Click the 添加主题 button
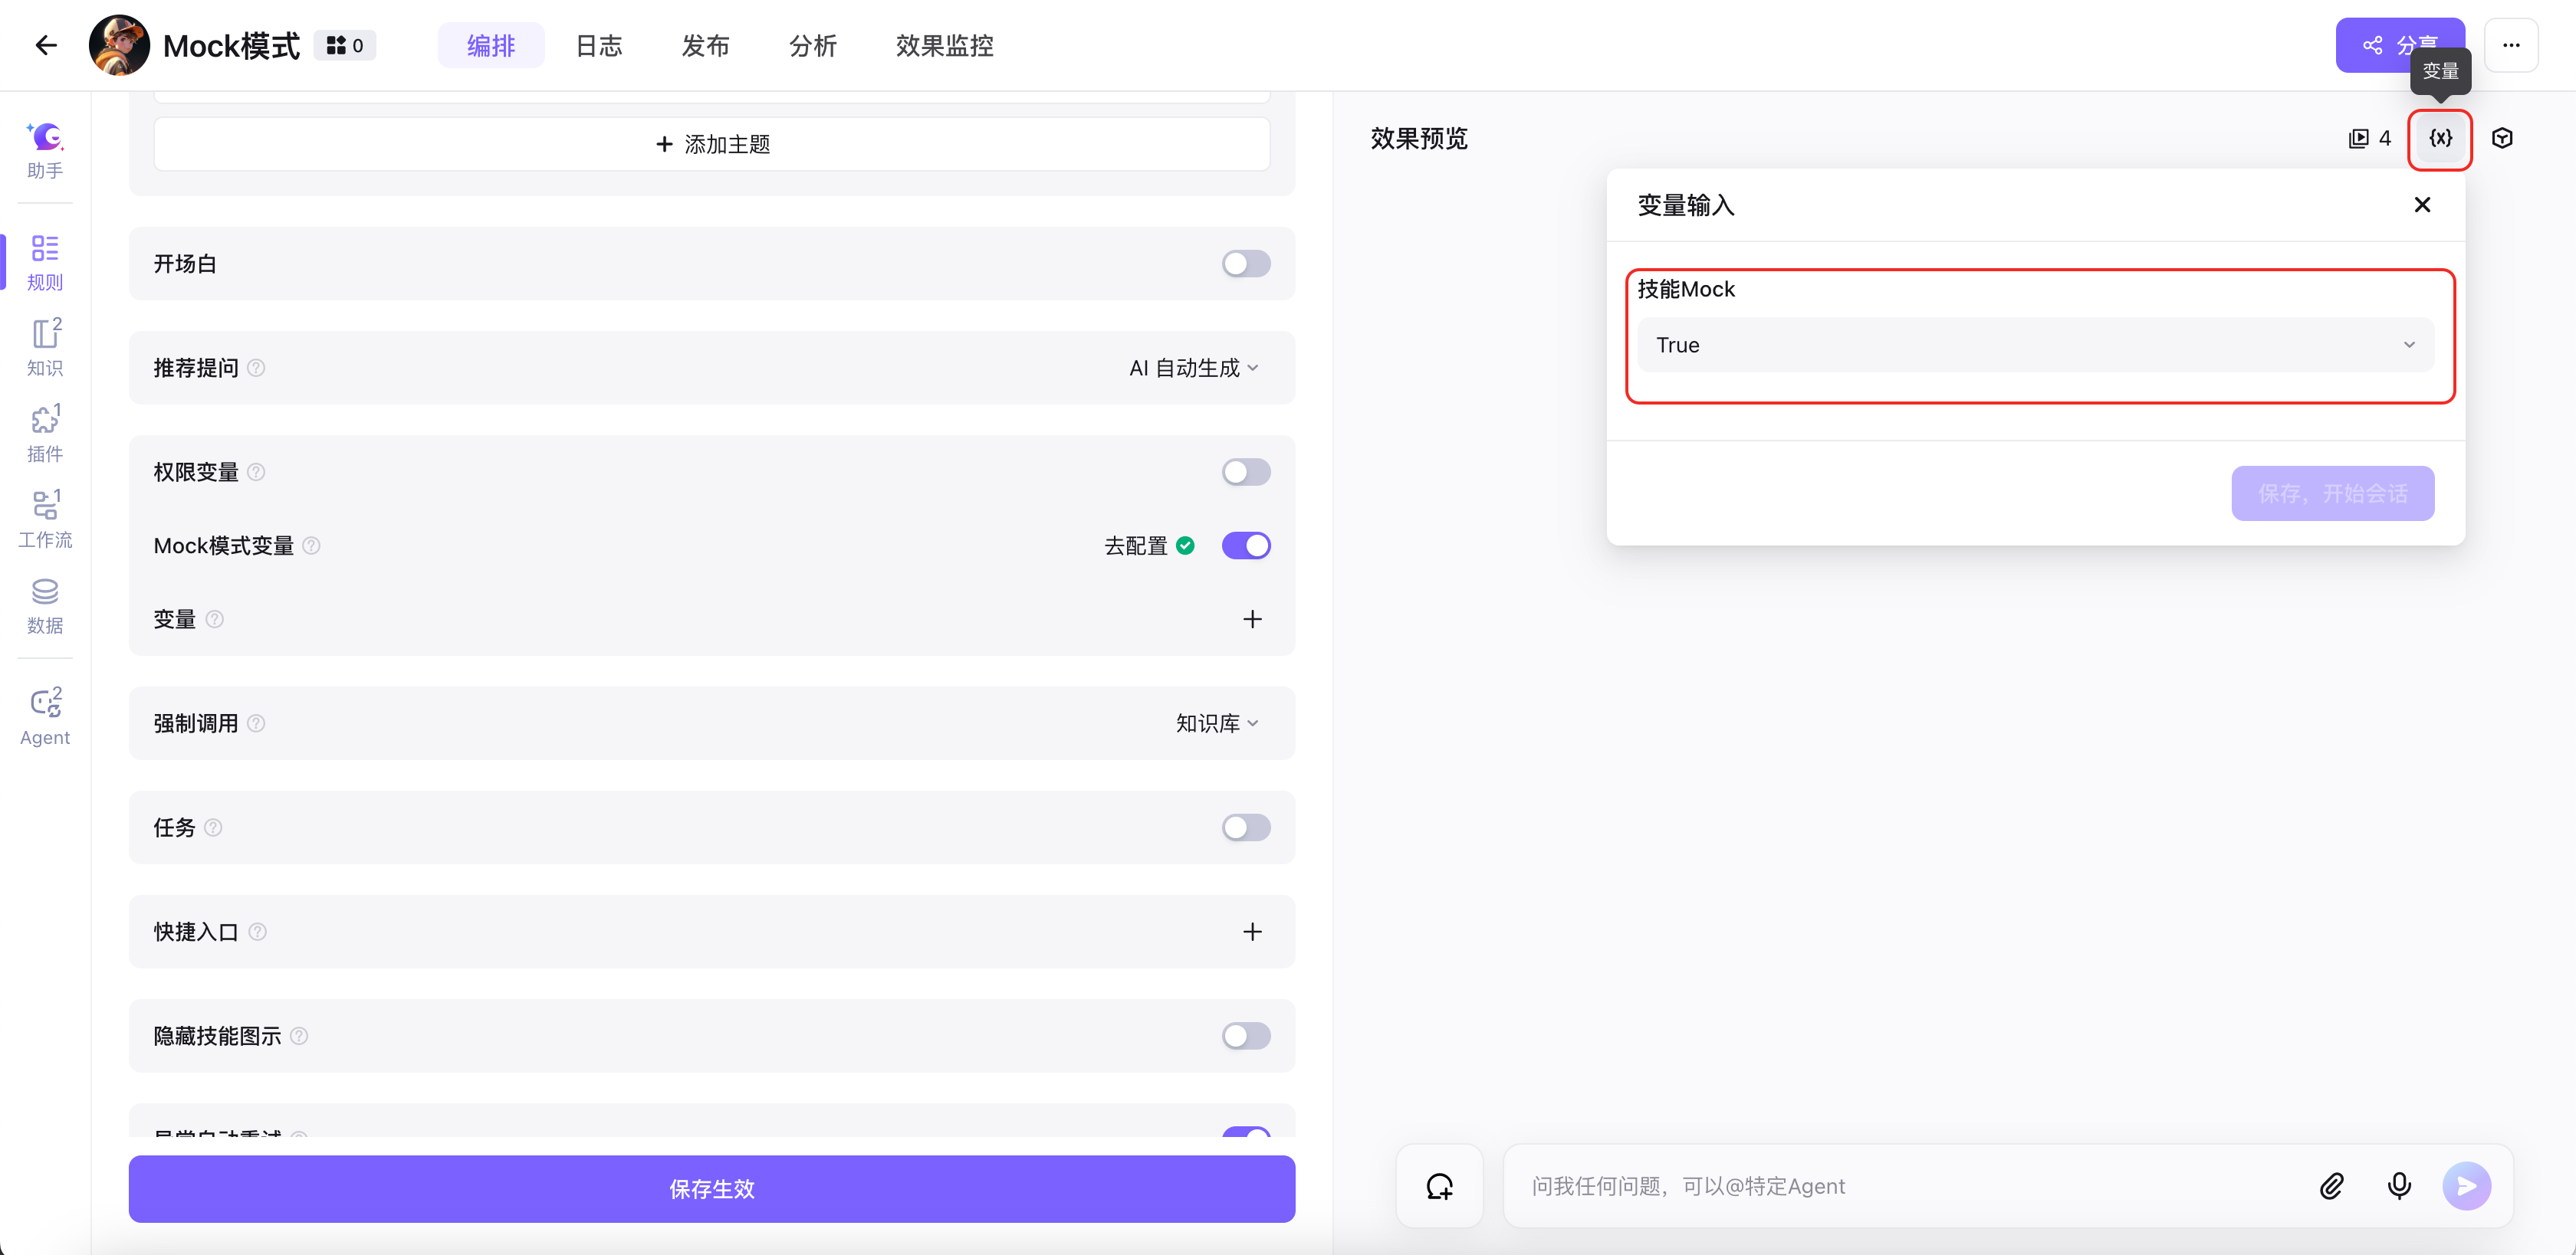The width and height of the screenshot is (2576, 1255). (x=711, y=144)
